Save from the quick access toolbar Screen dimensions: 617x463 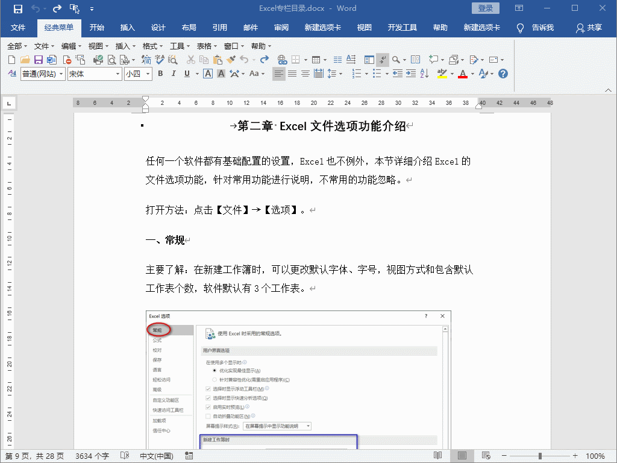click(17, 8)
